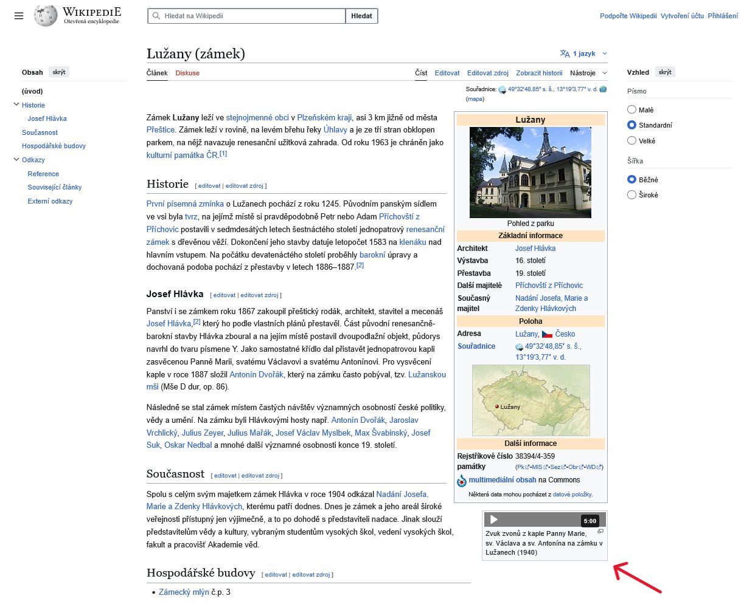Switch to the Diskuse tab
Viewport: 741px width, 610px height.
[x=187, y=73]
